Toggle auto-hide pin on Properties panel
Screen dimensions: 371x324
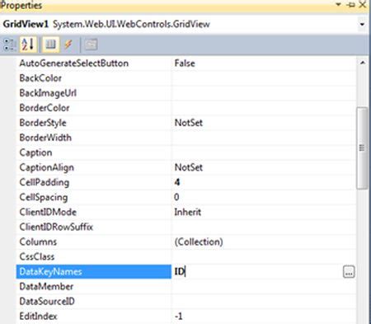coord(351,5)
